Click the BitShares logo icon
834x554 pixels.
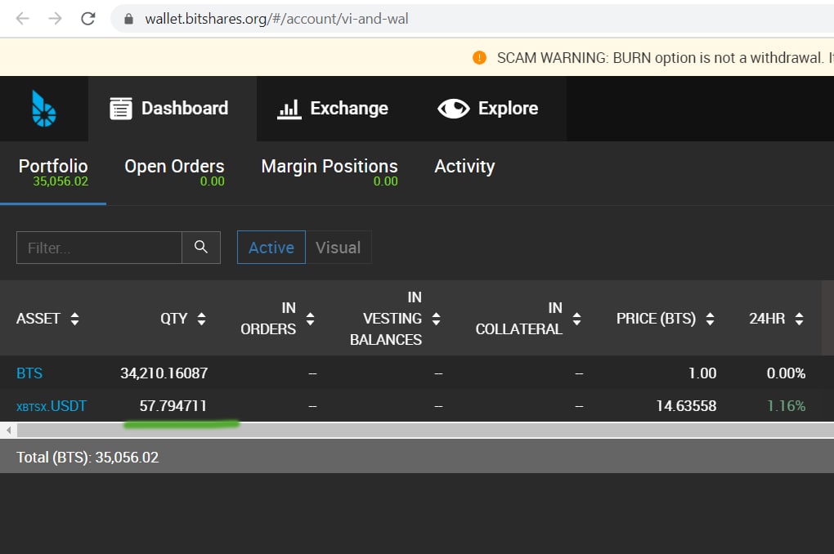[43, 109]
